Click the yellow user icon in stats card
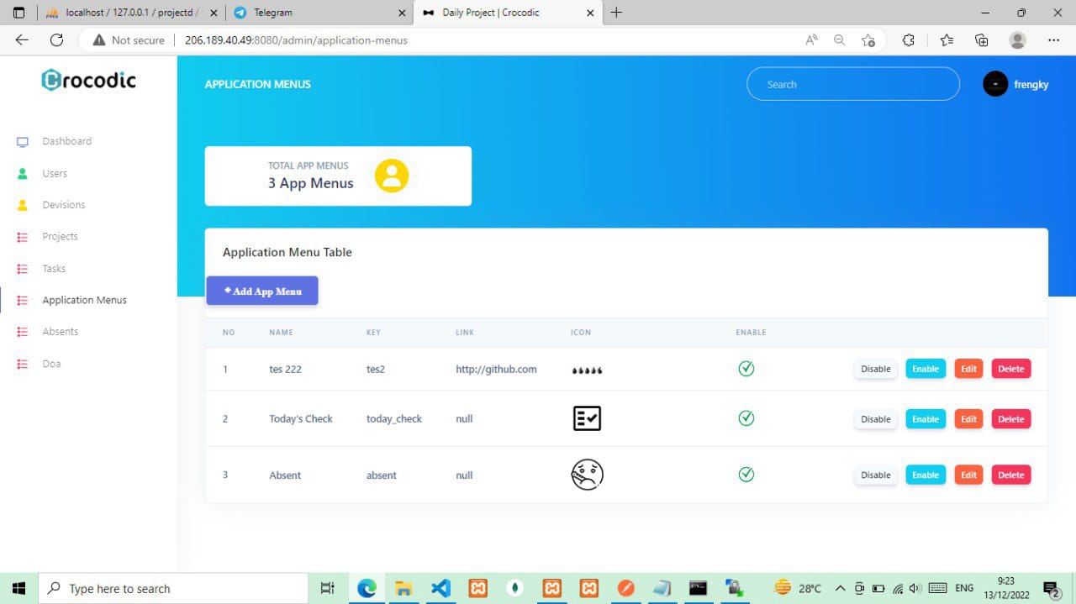This screenshot has height=604, width=1076. 391,176
